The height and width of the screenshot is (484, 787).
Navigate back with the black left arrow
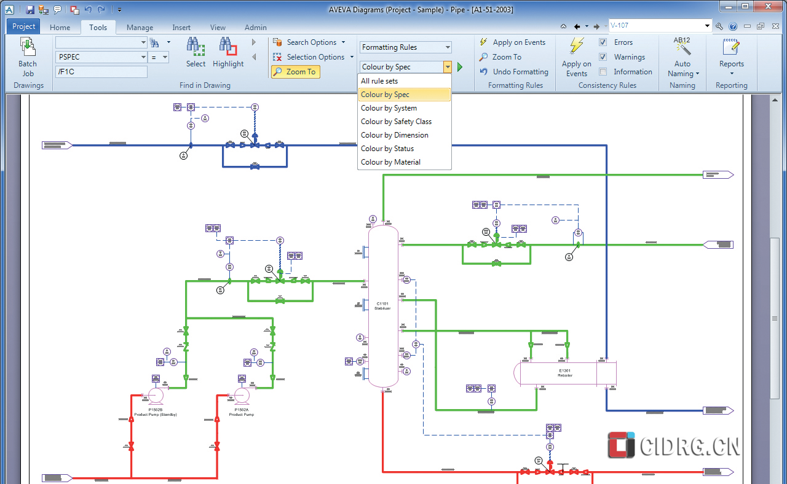coord(577,26)
